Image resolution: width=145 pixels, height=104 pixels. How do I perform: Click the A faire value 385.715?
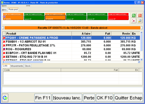pyautogui.click(x=86, y=42)
